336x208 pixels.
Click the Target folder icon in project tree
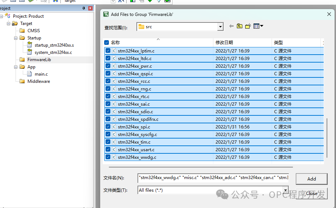tap(15, 24)
